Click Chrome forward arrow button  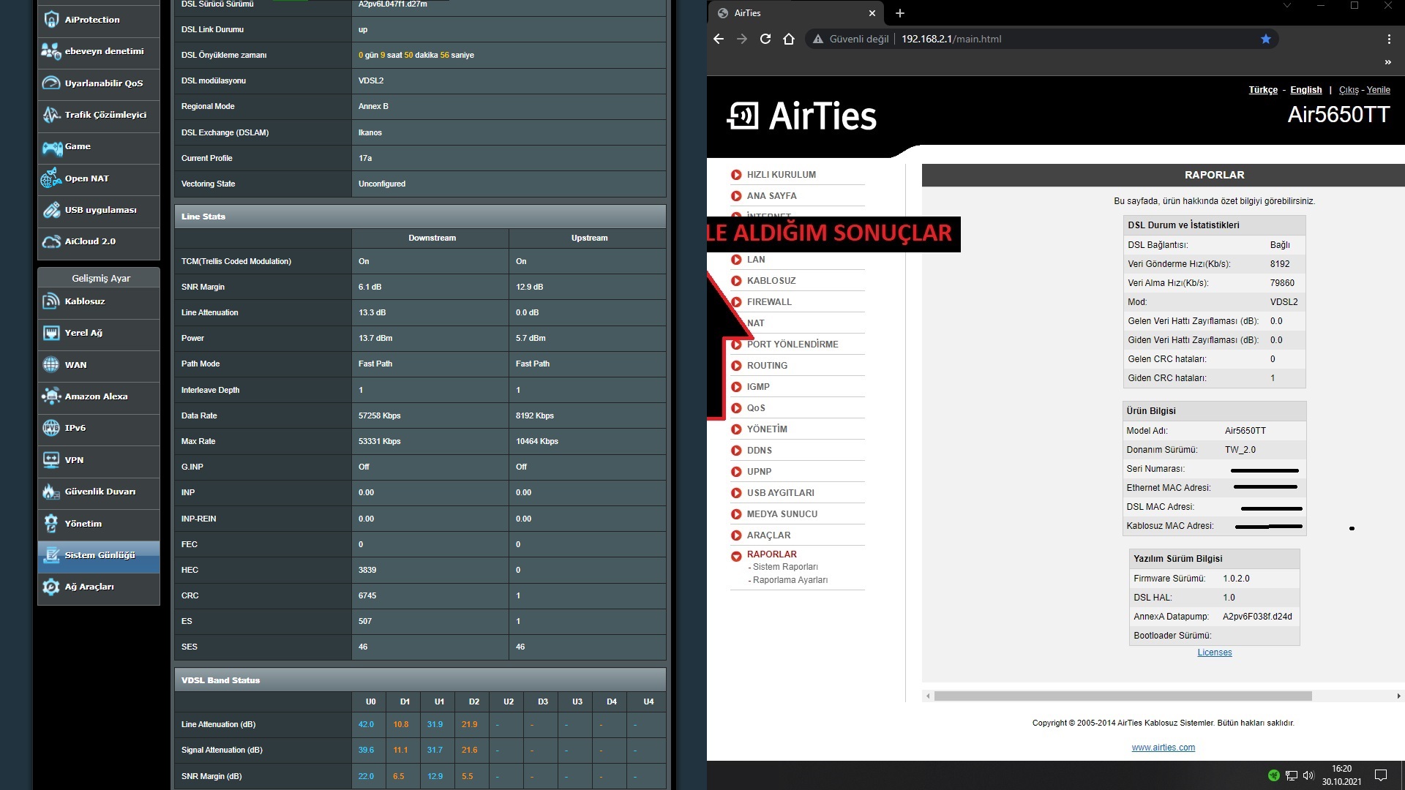tap(742, 39)
